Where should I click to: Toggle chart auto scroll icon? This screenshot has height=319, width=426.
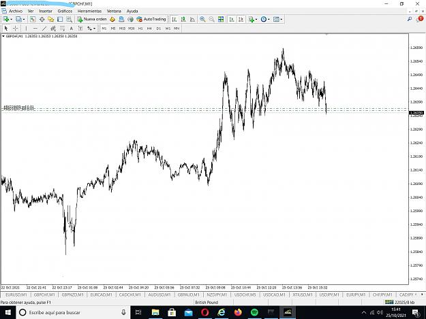click(x=232, y=19)
